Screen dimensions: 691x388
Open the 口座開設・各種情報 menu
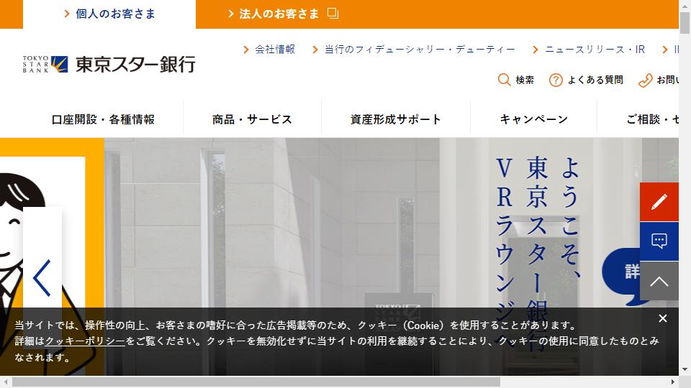pos(103,119)
